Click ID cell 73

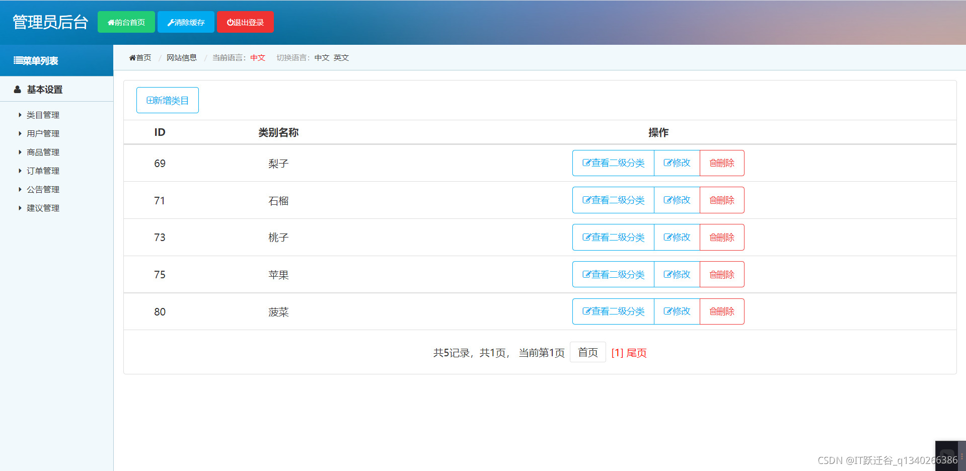tap(160, 238)
